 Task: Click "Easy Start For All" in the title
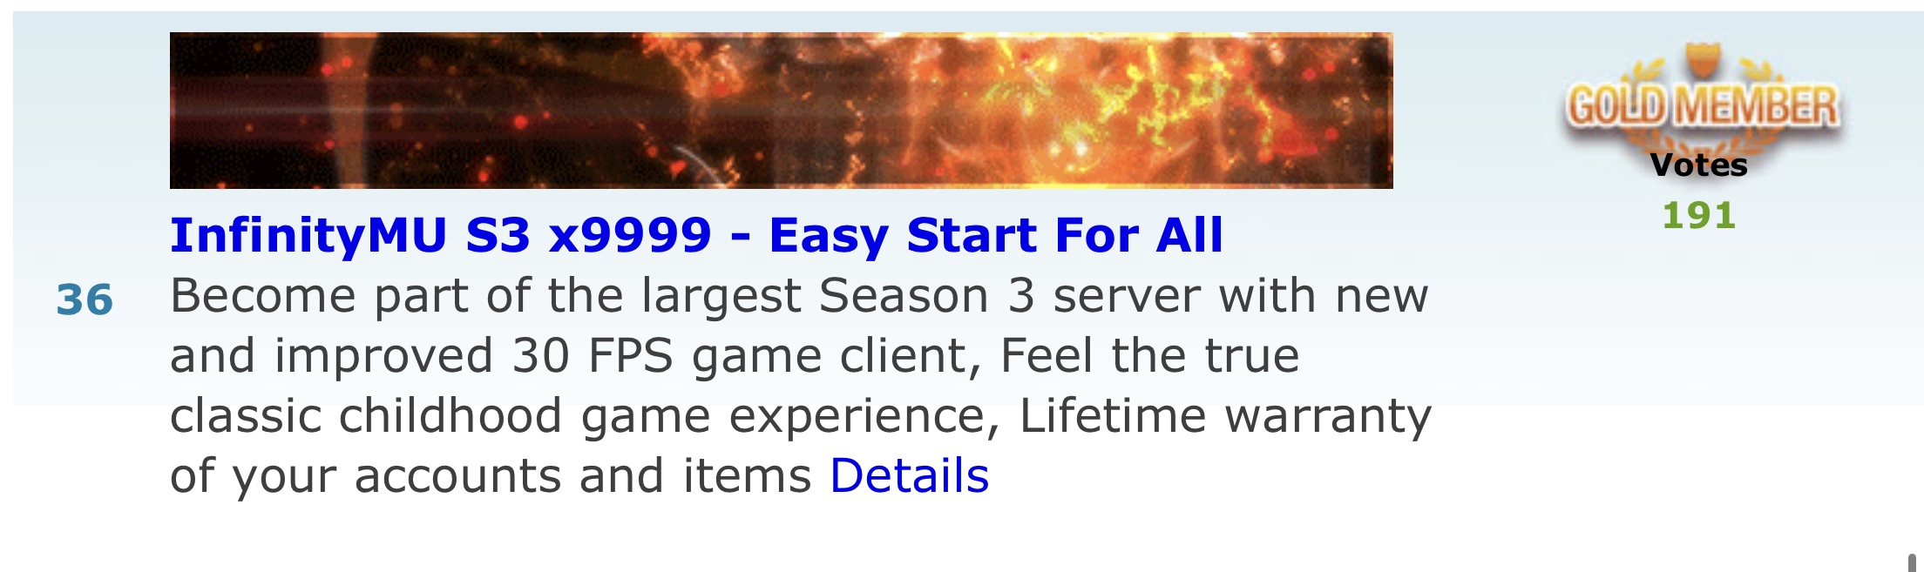[996, 235]
